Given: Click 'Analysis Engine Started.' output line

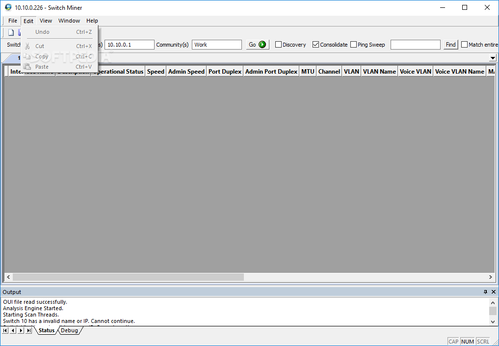Looking at the screenshot, I should [33, 308].
